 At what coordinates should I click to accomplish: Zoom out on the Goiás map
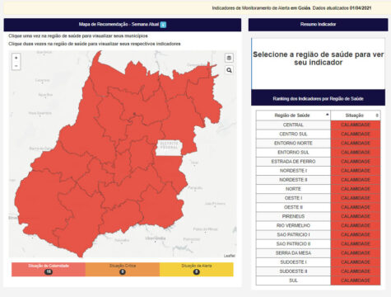click(x=16, y=66)
